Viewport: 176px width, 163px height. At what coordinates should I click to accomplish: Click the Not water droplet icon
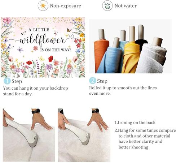107,6
